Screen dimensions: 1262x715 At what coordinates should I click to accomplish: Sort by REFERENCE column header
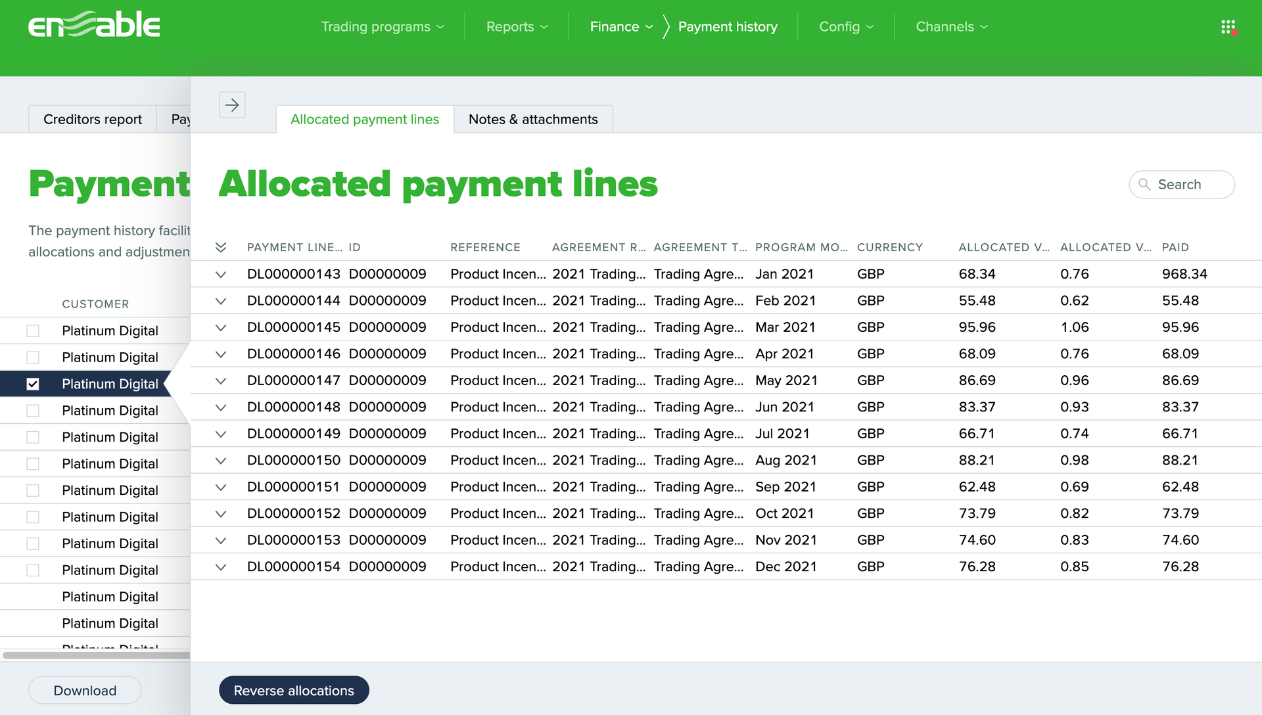pyautogui.click(x=485, y=248)
